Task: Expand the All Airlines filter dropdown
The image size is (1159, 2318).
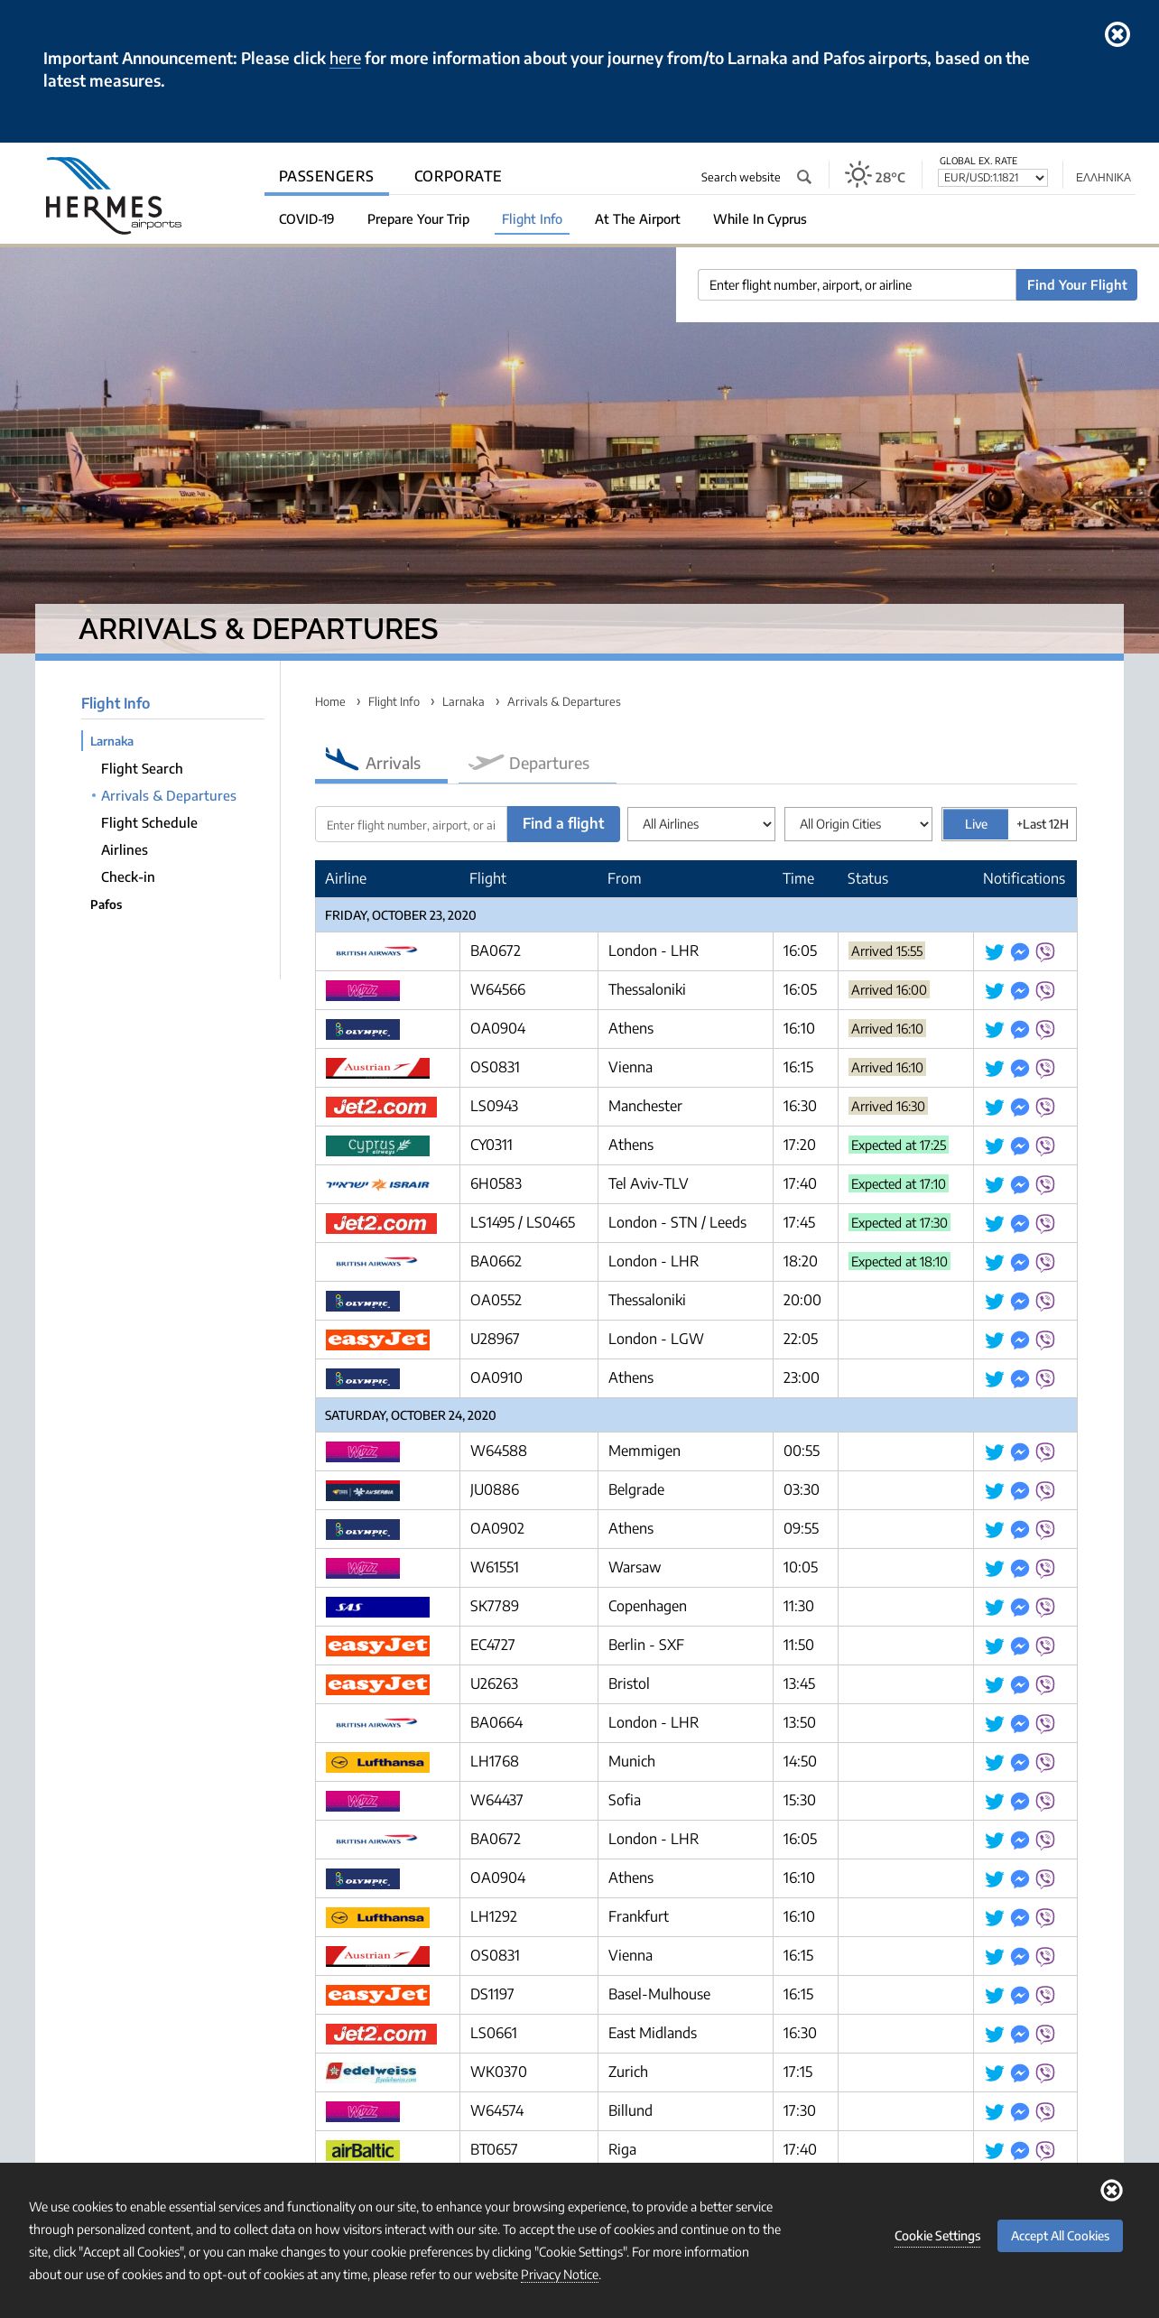Action: click(701, 824)
